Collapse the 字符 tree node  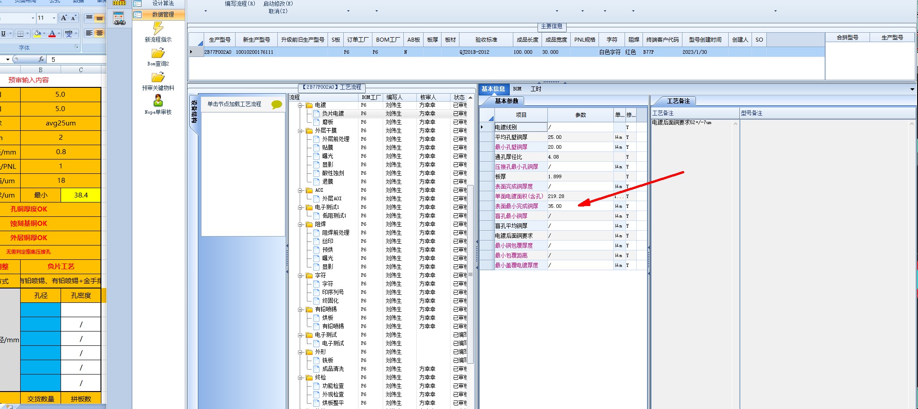coord(300,276)
